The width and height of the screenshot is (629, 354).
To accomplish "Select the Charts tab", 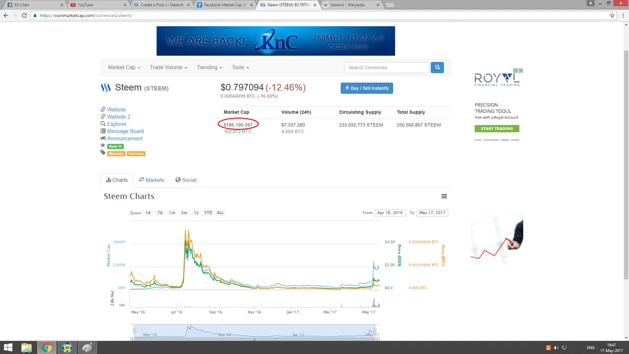I will 116,180.
